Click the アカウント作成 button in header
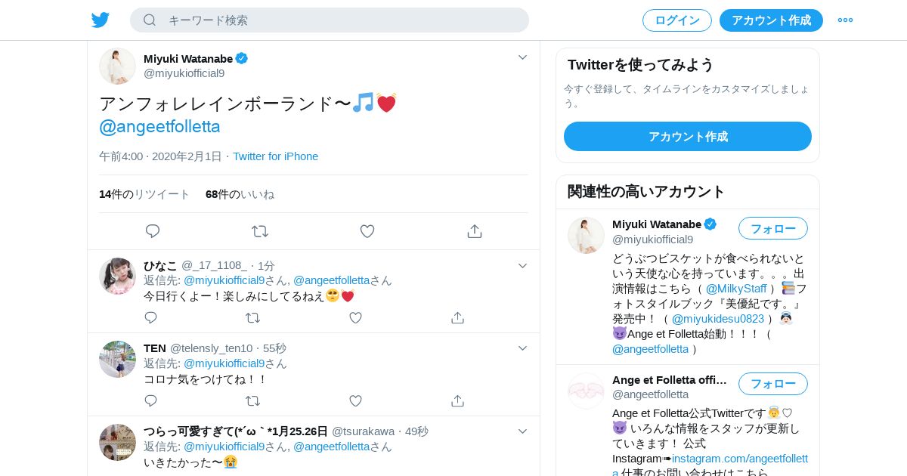Viewport: 907px width, 476px height. [771, 20]
